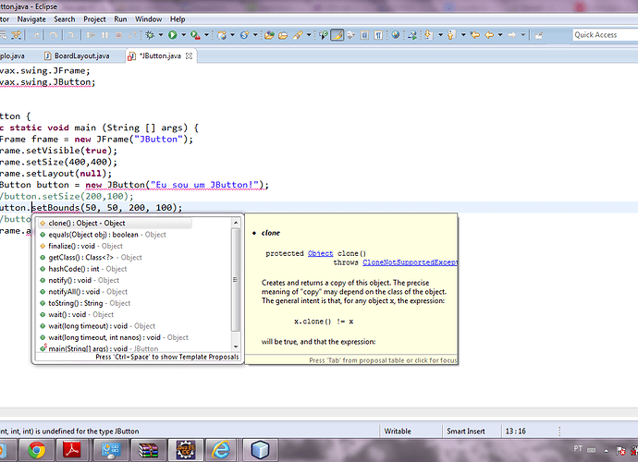Open the Back history dropdown arrow

[x=500, y=35]
